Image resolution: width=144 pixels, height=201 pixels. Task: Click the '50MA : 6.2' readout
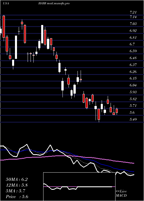[17, 179]
